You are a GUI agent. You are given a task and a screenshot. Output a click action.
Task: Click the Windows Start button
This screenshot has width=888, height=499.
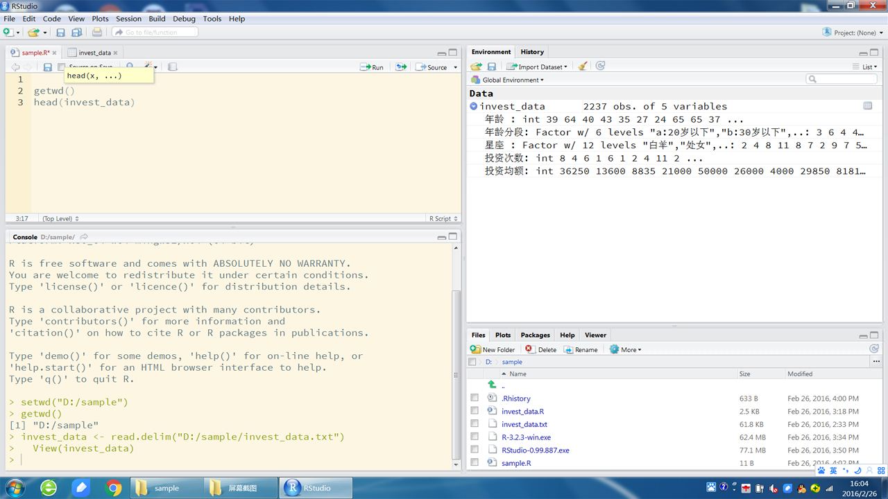point(13,488)
